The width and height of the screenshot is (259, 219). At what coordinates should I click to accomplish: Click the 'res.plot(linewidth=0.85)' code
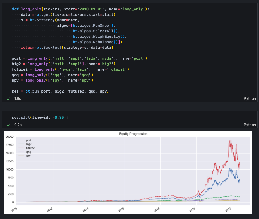pyautogui.click(x=40, y=118)
